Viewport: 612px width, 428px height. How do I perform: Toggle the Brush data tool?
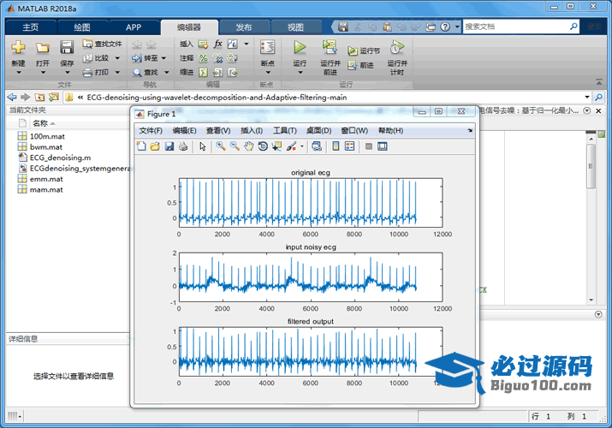click(x=291, y=146)
